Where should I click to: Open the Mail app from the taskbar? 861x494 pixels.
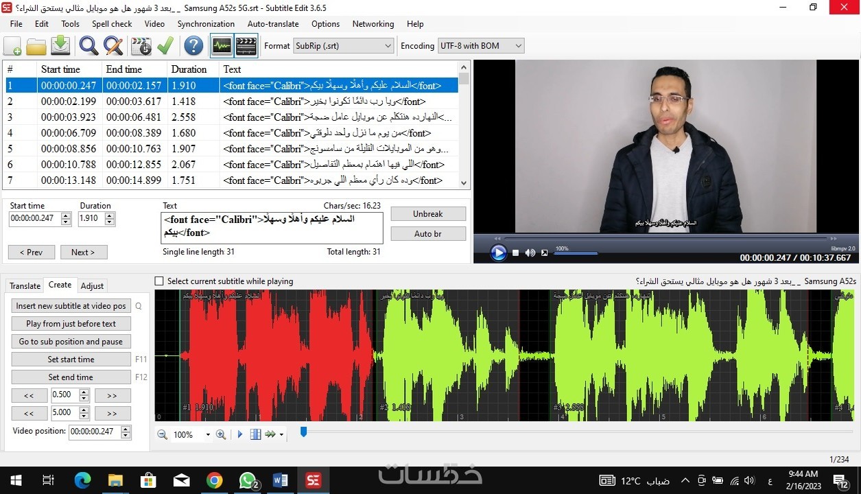[x=181, y=480]
